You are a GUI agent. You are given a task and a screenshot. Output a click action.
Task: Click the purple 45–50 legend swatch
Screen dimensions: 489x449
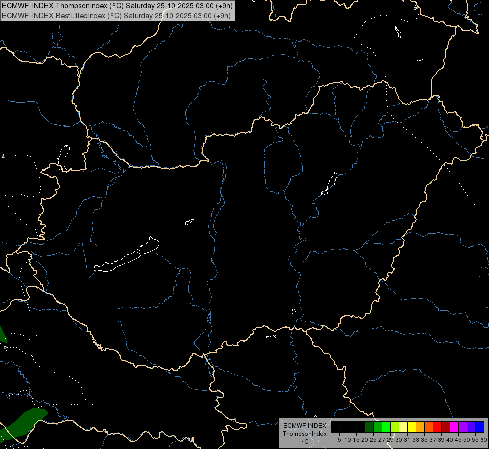coord(463,427)
